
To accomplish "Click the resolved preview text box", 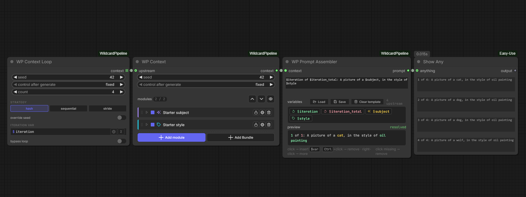I will pos(347,138).
